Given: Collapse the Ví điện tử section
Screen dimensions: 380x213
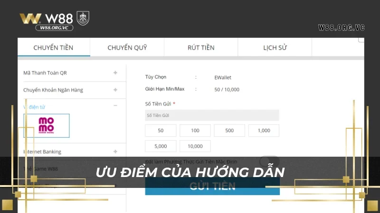Looking at the screenshot, I should click(x=115, y=106).
